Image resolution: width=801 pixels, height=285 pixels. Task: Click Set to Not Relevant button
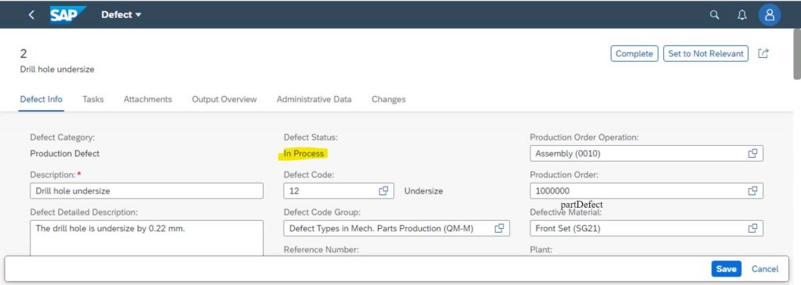706,54
